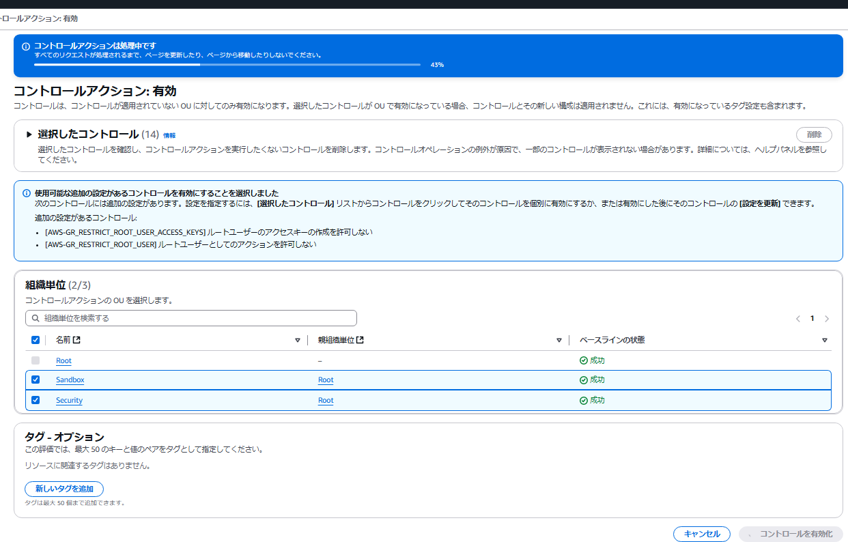The height and width of the screenshot is (542, 848).
Task: Click the 名前 column header text
Action: tap(63, 340)
